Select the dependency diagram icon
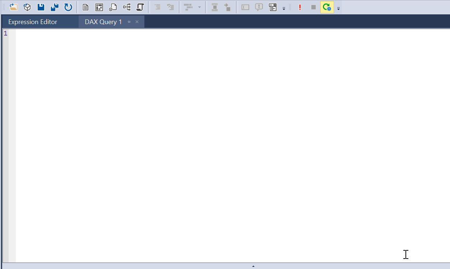Viewport: 450px width, 269px height. coord(126,7)
